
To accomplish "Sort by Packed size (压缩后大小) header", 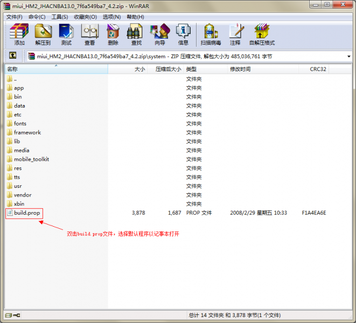I will pyautogui.click(x=165, y=69).
